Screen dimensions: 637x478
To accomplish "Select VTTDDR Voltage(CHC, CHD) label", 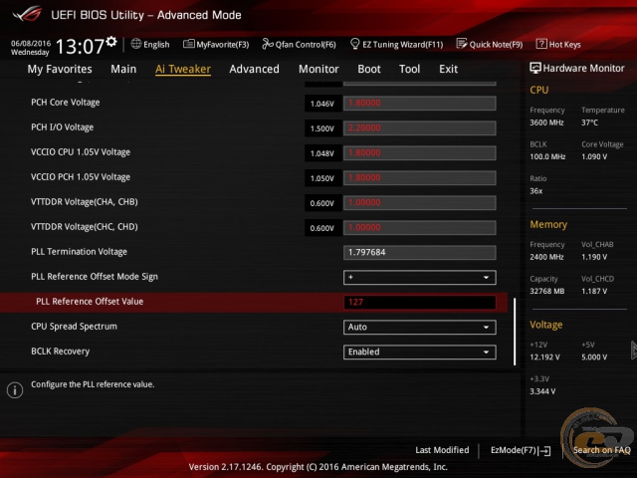I will click(84, 227).
